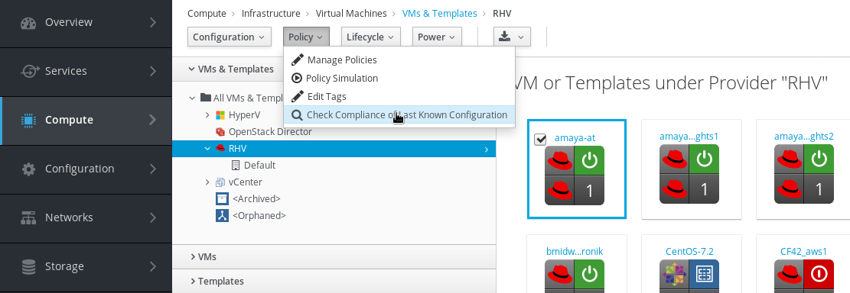Uncheck the amaya-at VM checkbox
This screenshot has width=850, height=293.
click(540, 140)
